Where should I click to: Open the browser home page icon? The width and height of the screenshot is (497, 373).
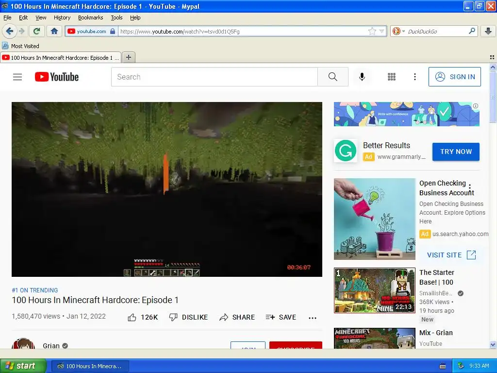[x=54, y=31]
